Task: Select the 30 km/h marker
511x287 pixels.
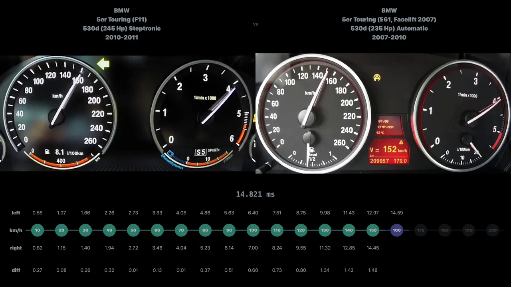Action: pyautogui.click(x=85, y=230)
